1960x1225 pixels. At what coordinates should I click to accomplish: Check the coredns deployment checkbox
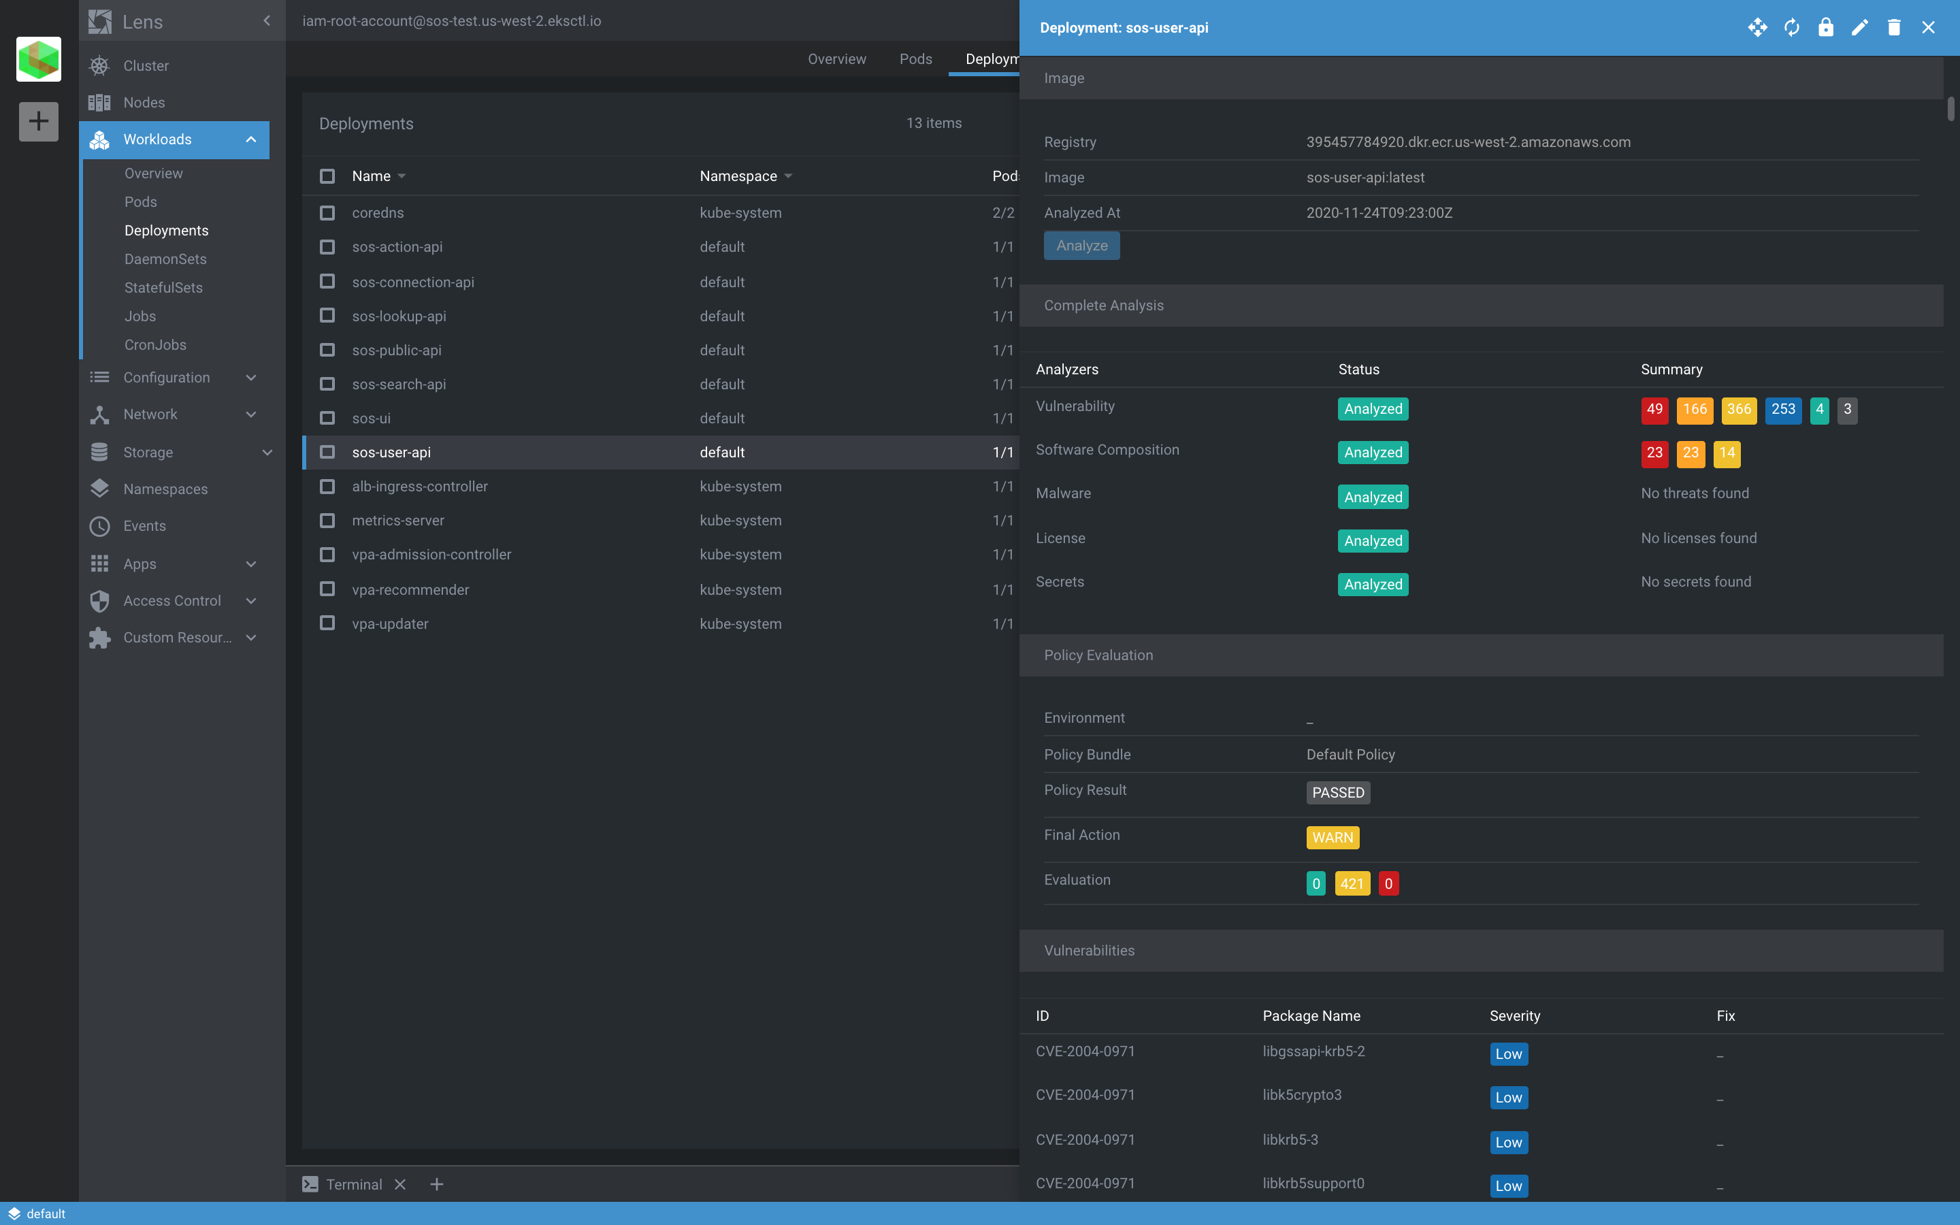point(327,213)
